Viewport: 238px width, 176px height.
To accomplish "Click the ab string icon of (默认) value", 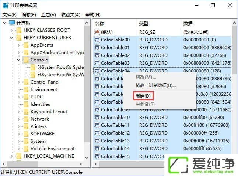I will [x=97, y=32].
